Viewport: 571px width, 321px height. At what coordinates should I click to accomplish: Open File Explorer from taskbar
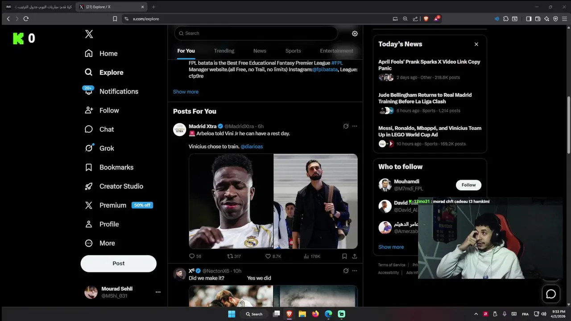point(302,314)
